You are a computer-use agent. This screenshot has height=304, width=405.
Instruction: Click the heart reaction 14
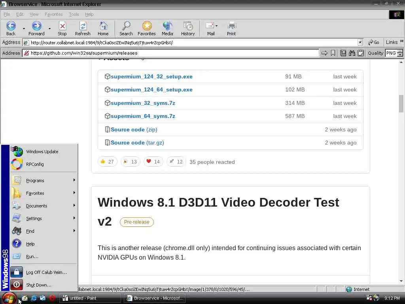[153, 162]
